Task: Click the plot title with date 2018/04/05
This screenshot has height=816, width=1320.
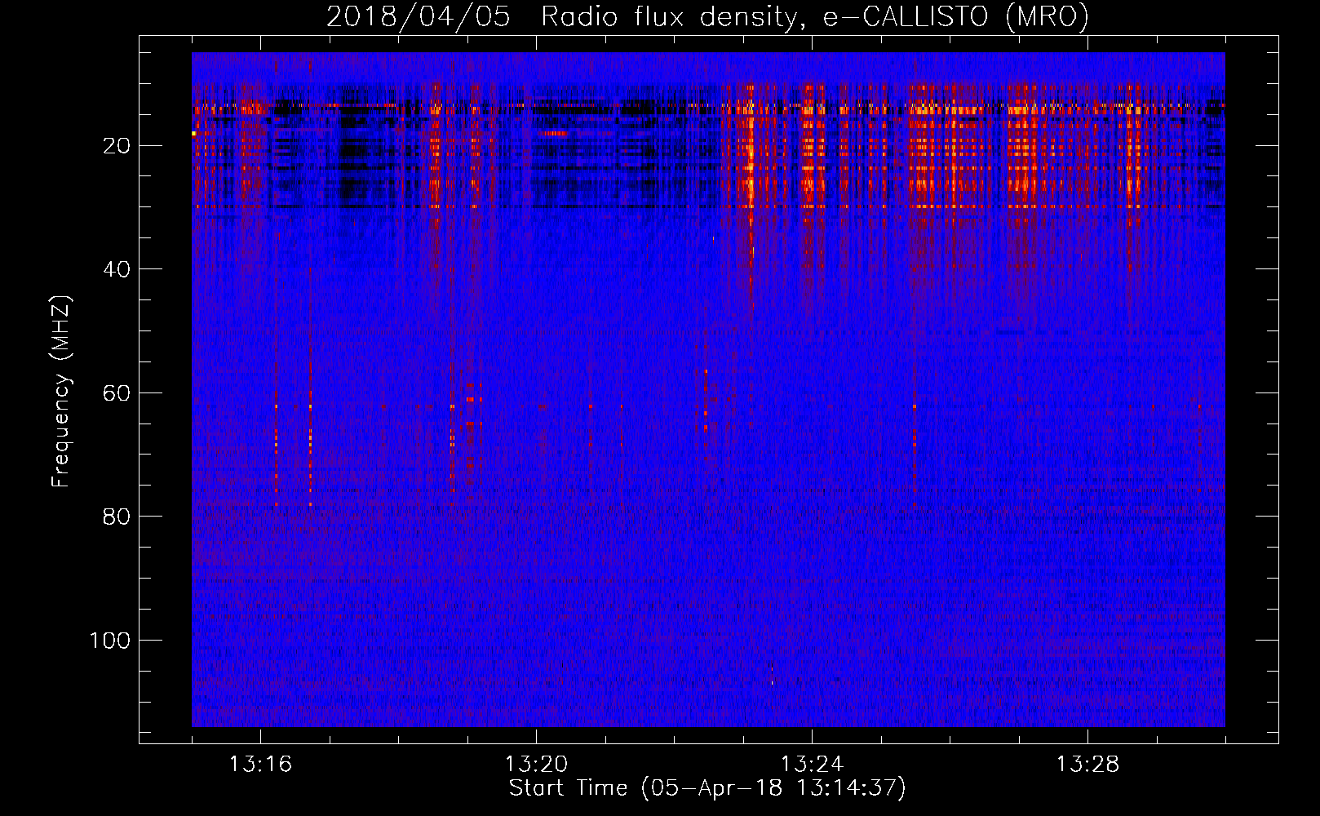Action: click(707, 16)
